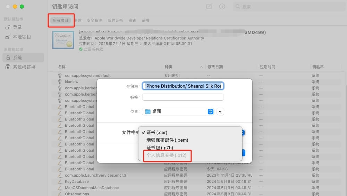Click the unlocked padlock icon beside 本地项目
The height and width of the screenshot is (196, 347).
pos(8,37)
